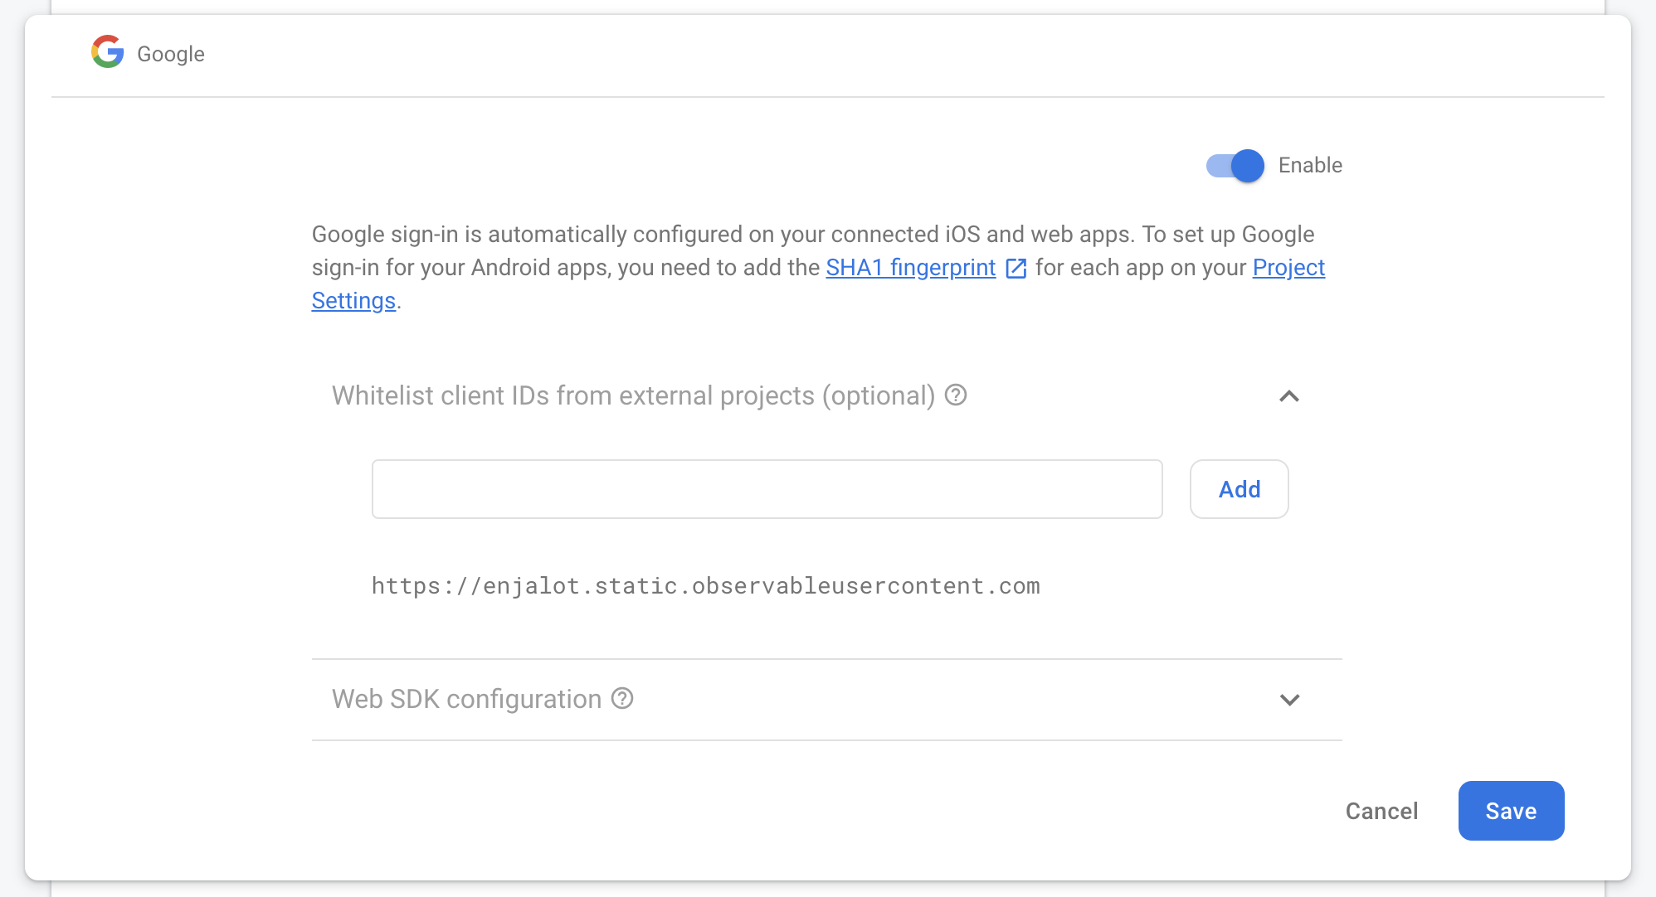Focus the client ID text input field

click(767, 489)
